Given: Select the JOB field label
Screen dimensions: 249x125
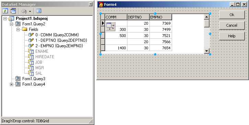Looking at the screenshot, I should click(x=39, y=62).
